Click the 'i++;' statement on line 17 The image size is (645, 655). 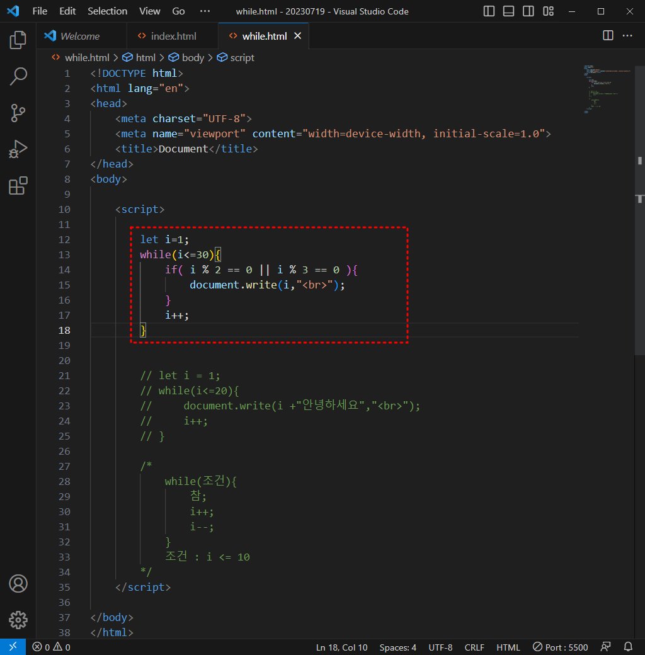coord(177,315)
